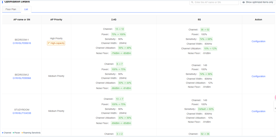Switch to the Floor Plan tab
Viewport: 276px width, 137px height.
point(11,9)
